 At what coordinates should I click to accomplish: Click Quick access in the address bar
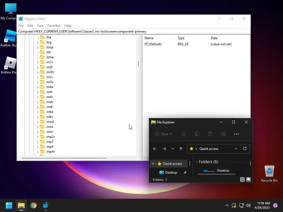tap(209, 149)
